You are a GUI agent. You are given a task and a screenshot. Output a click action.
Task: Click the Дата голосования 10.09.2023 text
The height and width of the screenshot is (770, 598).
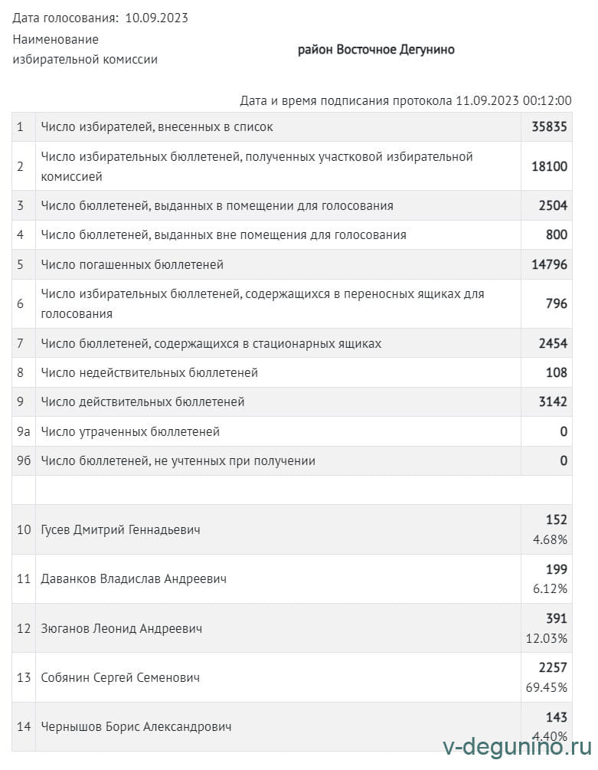tap(100, 18)
